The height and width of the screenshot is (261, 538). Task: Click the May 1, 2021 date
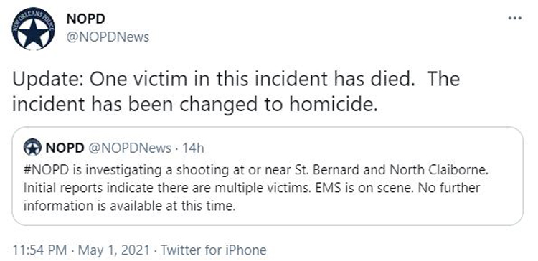click(114, 250)
